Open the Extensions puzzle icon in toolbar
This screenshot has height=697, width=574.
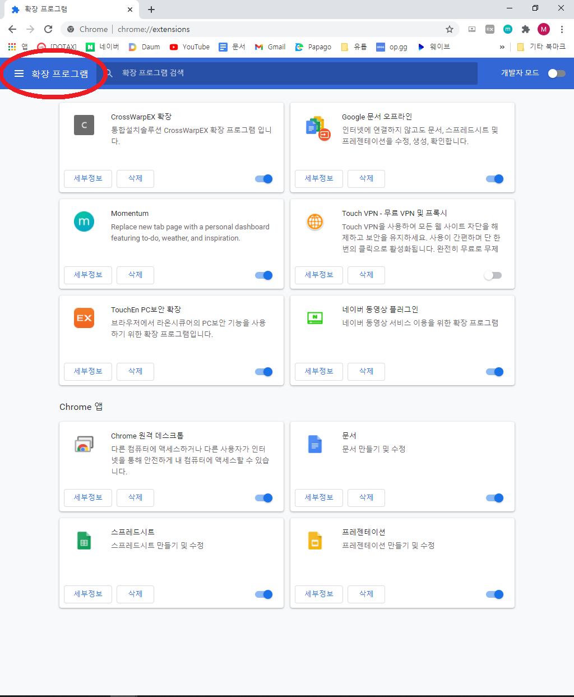coord(525,29)
